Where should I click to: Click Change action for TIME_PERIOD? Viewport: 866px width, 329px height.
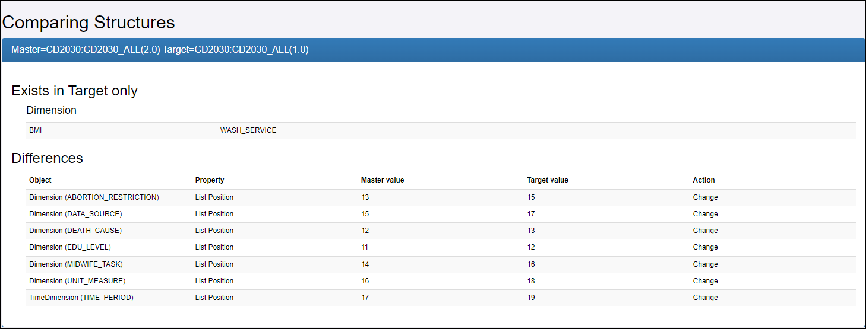[x=705, y=298]
